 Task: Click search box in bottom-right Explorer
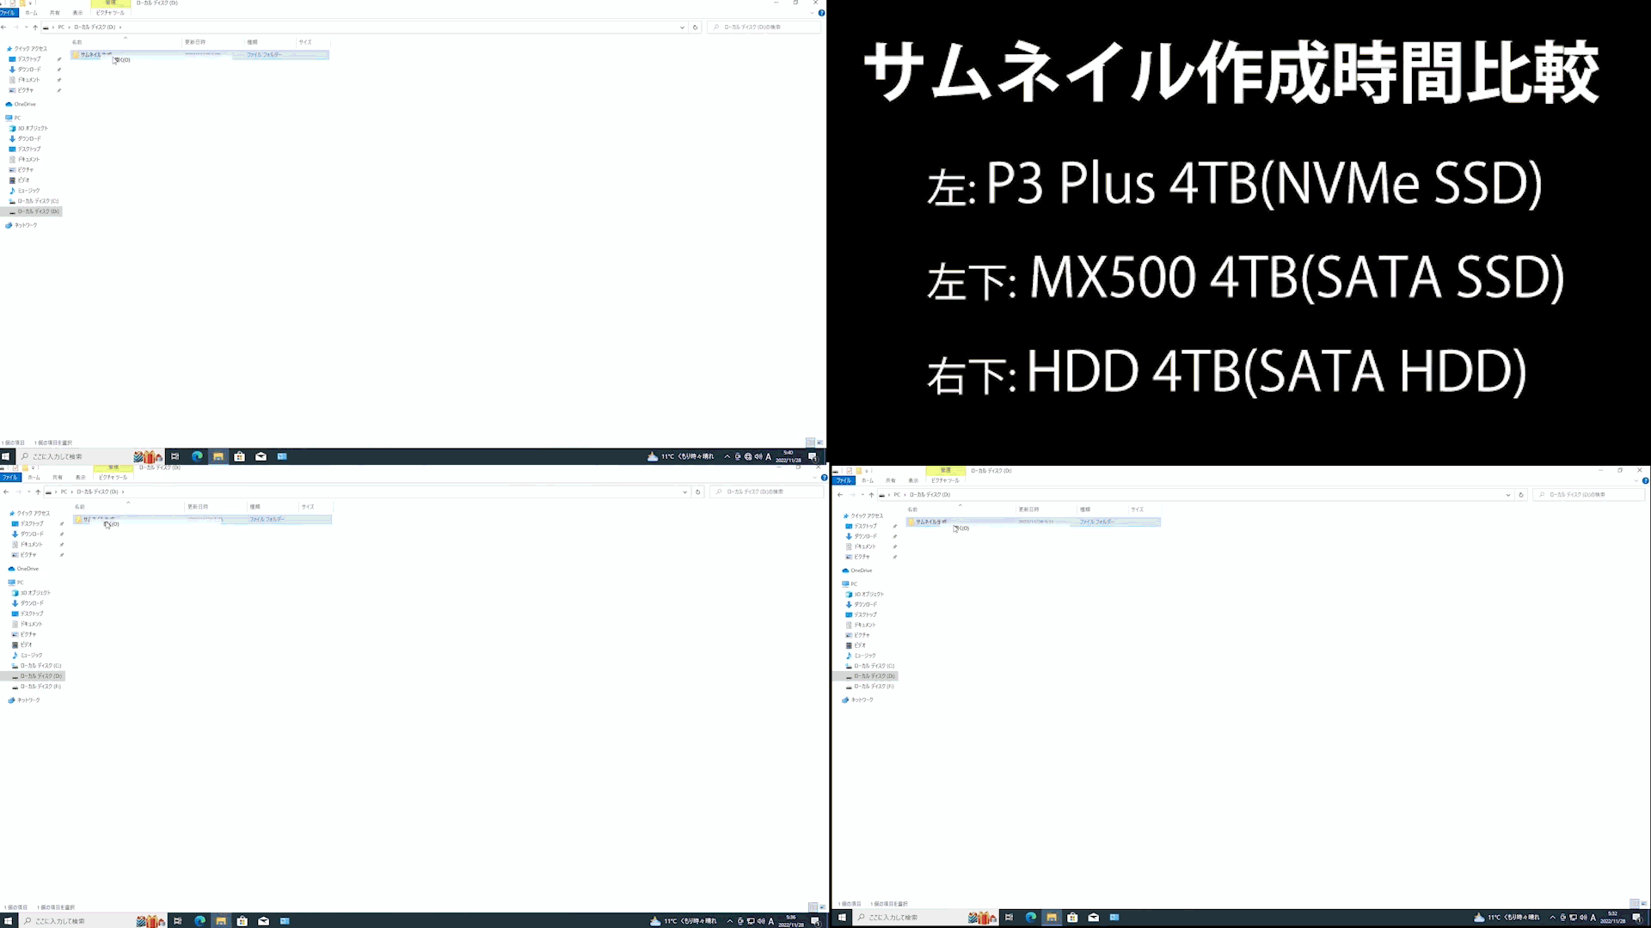(x=1587, y=495)
